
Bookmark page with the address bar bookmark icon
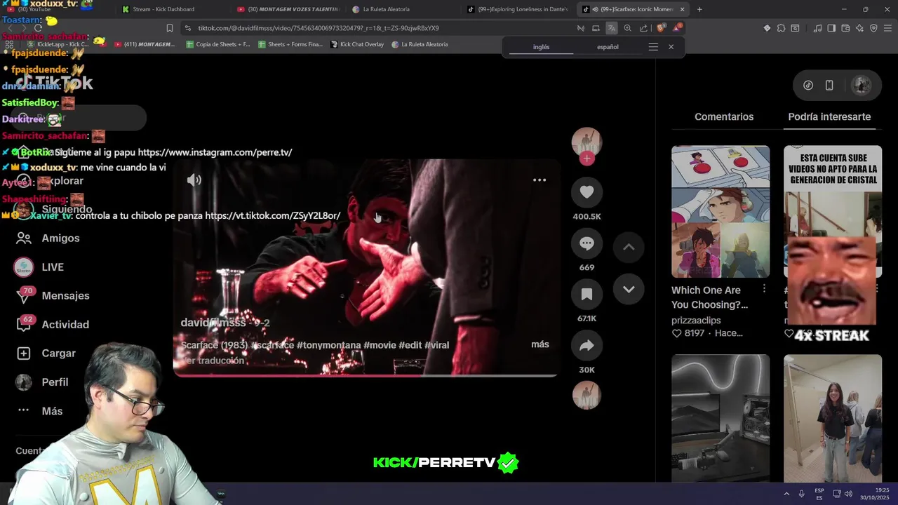point(170,28)
